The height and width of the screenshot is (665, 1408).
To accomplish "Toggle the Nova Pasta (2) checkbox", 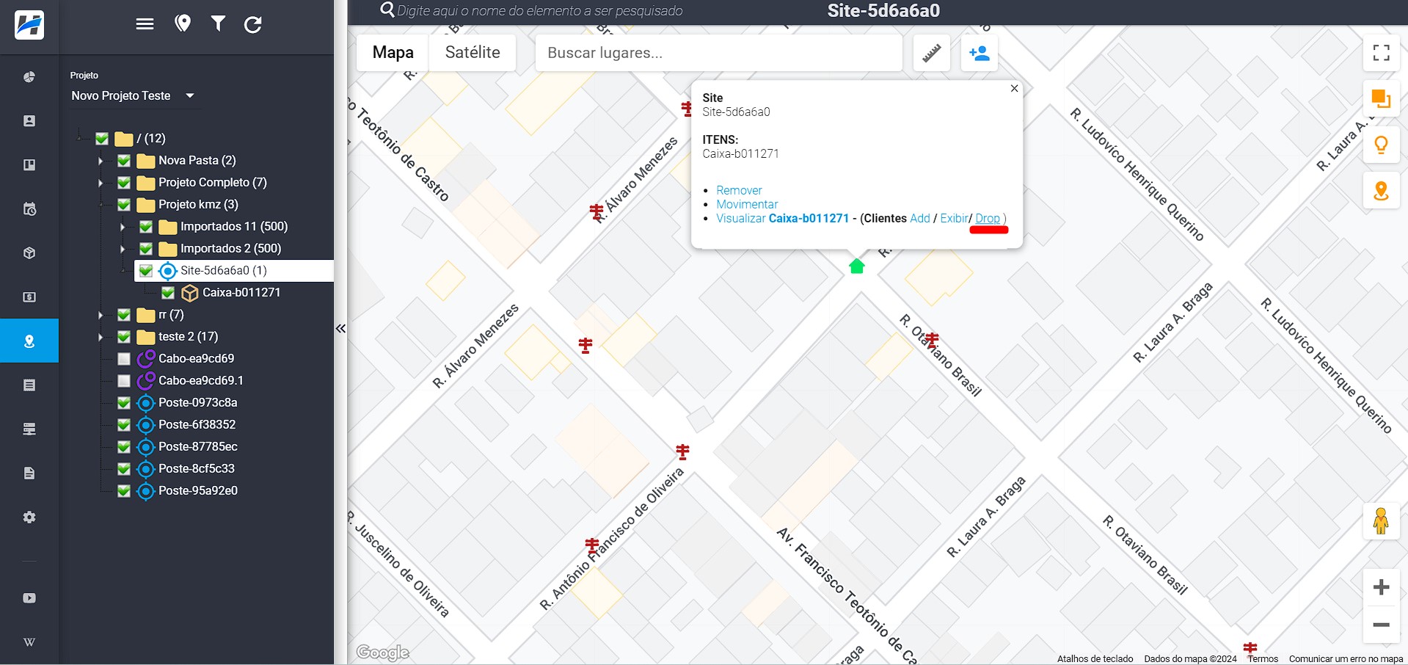I will coord(124,161).
